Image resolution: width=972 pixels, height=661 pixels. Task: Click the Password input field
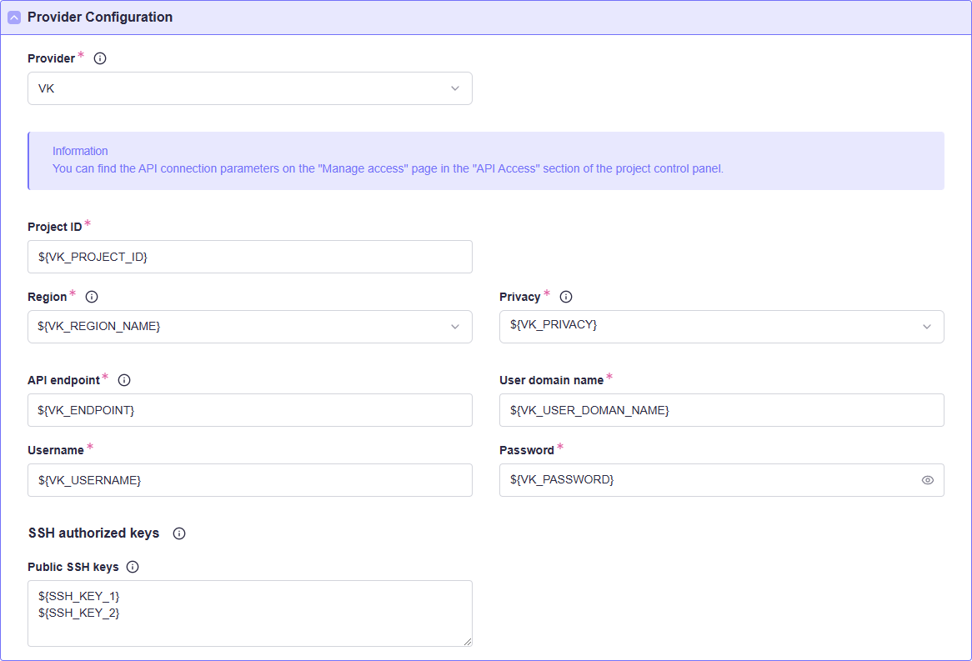coord(709,480)
